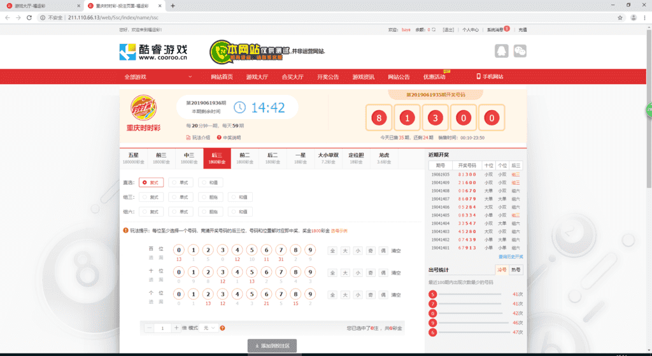Open the 查询历史开奖 link
Screen dimensions: 652x356
click(511, 257)
